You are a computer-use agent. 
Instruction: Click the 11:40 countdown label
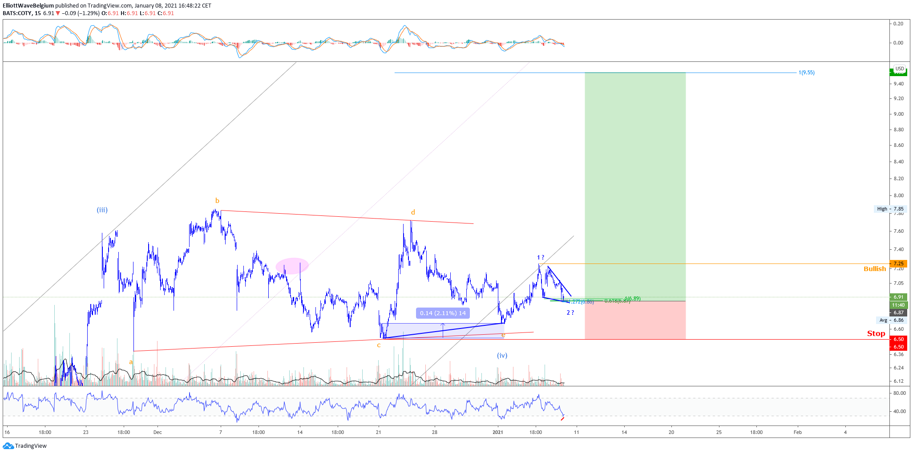click(899, 305)
